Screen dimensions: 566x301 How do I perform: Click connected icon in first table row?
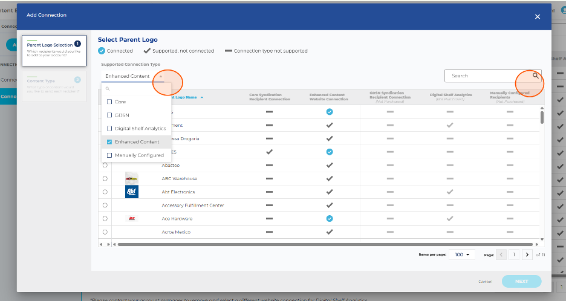(x=330, y=112)
